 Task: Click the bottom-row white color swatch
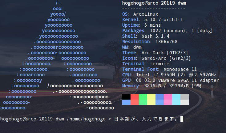[x=184, y=102]
